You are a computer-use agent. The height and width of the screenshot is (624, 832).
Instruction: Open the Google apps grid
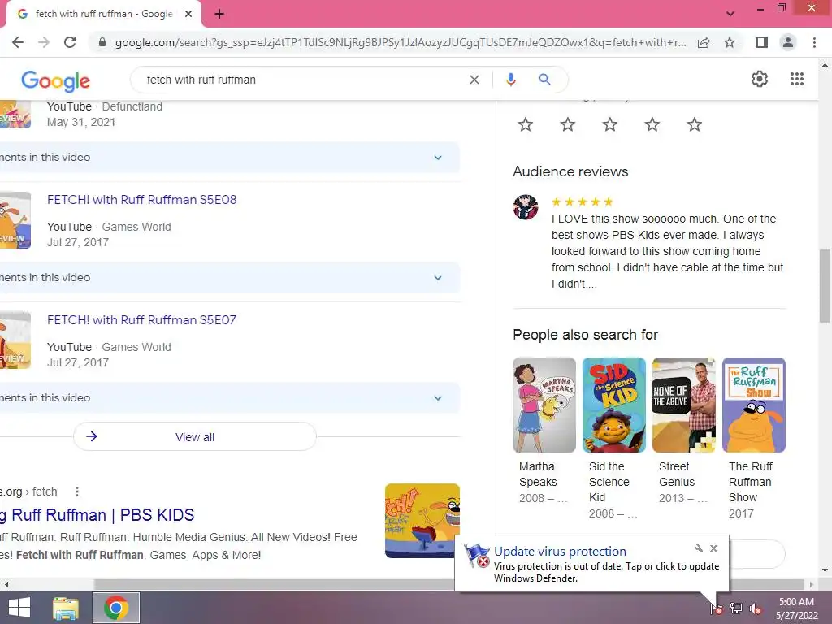797,79
